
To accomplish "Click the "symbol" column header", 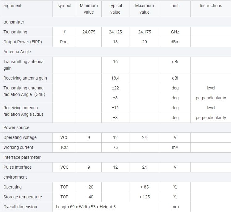I will [x=64, y=6].
